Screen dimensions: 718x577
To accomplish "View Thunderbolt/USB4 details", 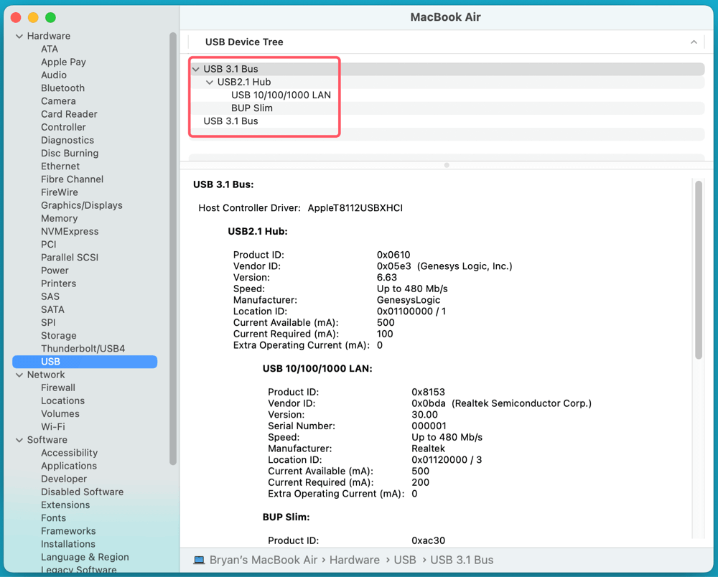I will (x=84, y=348).
